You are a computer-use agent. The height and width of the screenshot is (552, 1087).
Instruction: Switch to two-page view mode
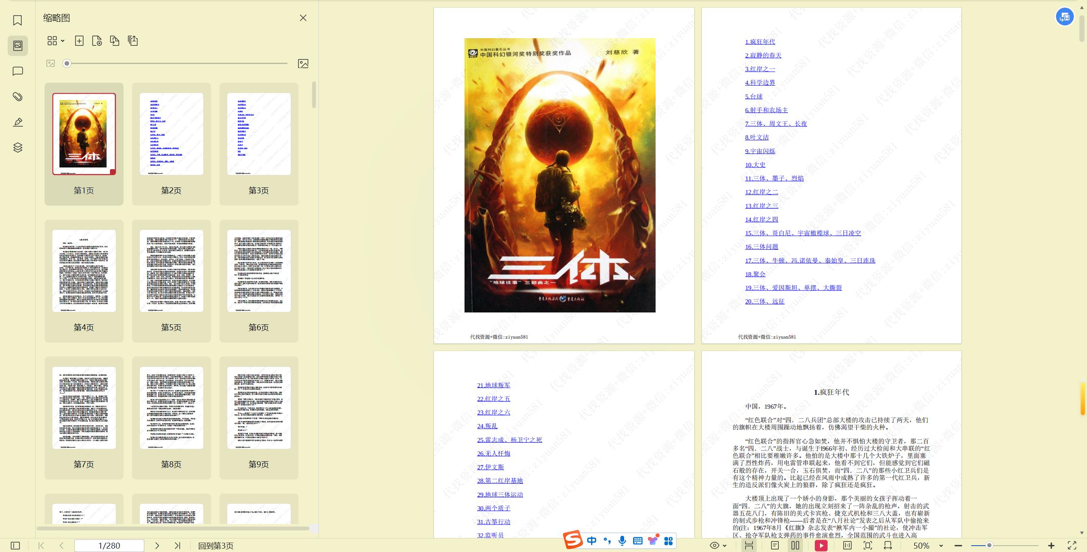coord(795,546)
